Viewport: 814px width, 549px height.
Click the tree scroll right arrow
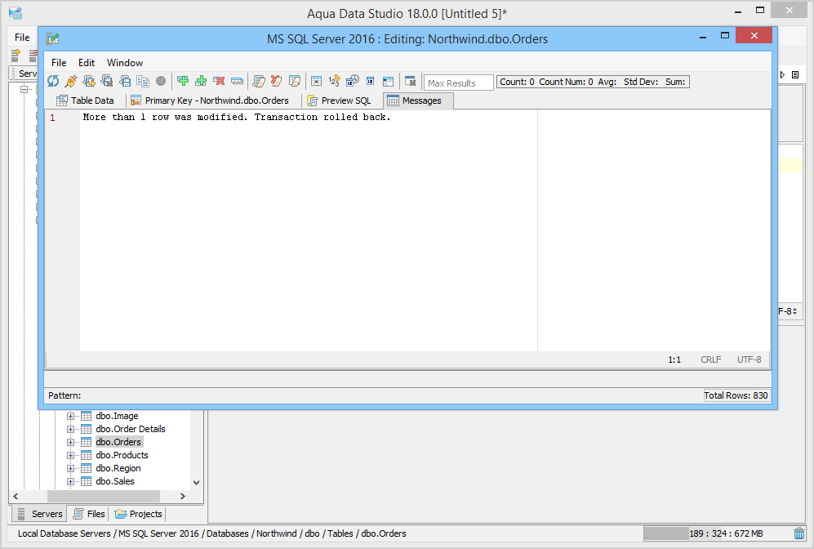[183, 496]
